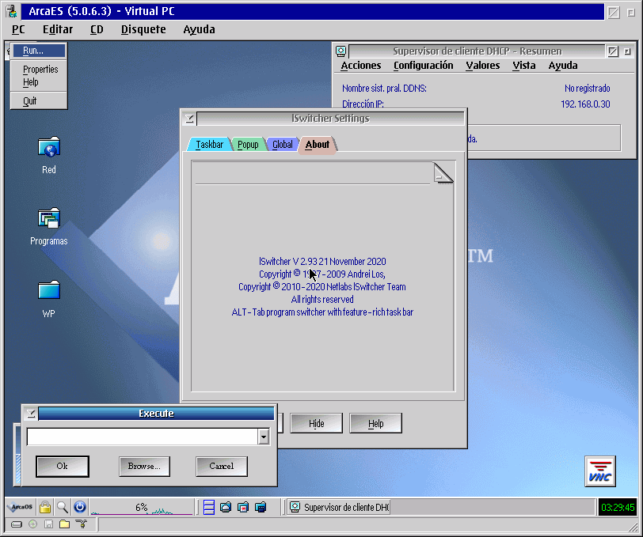
Task: Click the VNC icon on the desktop
Action: tap(600, 471)
